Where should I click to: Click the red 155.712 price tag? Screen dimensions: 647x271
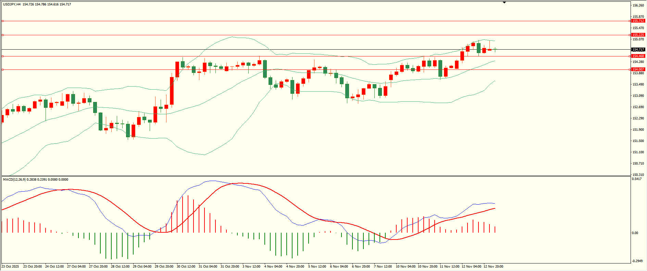pos(638,21)
